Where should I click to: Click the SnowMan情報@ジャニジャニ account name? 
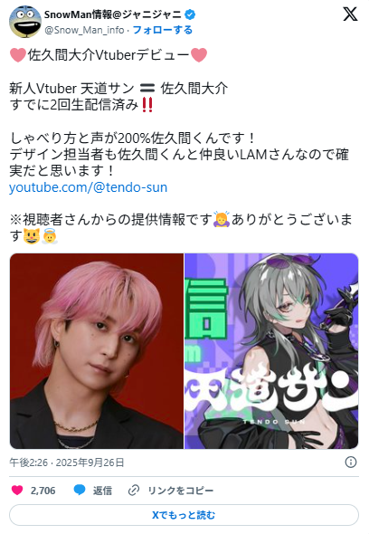point(113,14)
